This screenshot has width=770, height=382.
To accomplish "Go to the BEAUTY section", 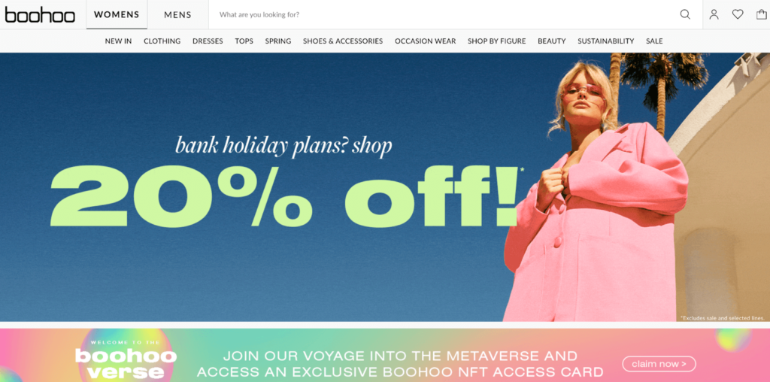I will [x=551, y=41].
